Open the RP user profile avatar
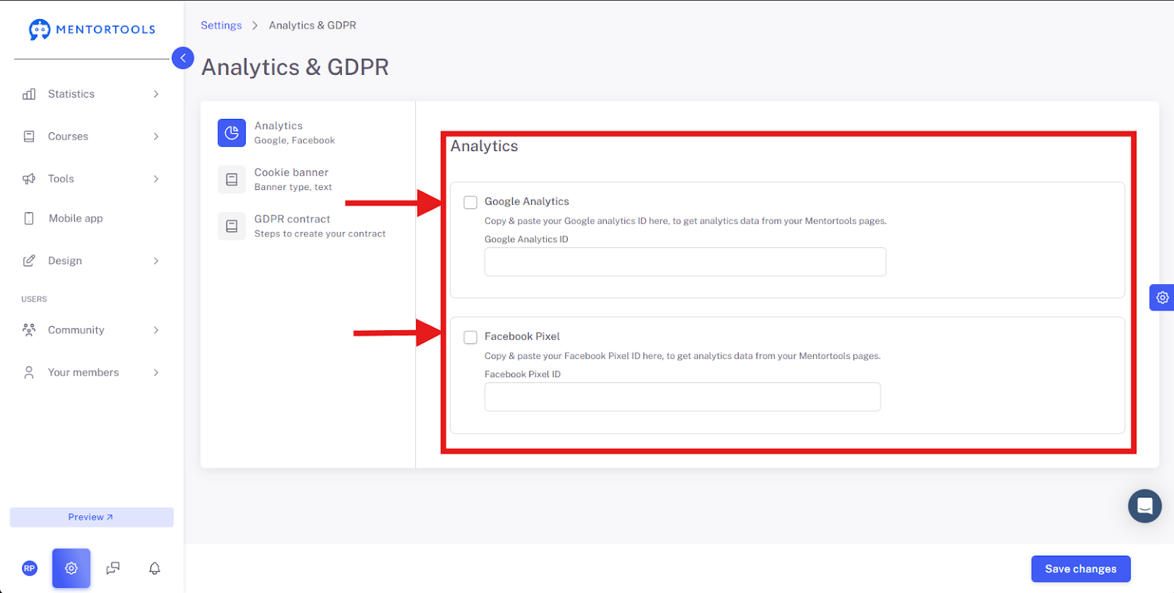Image resolution: width=1174 pixels, height=593 pixels. [x=29, y=568]
